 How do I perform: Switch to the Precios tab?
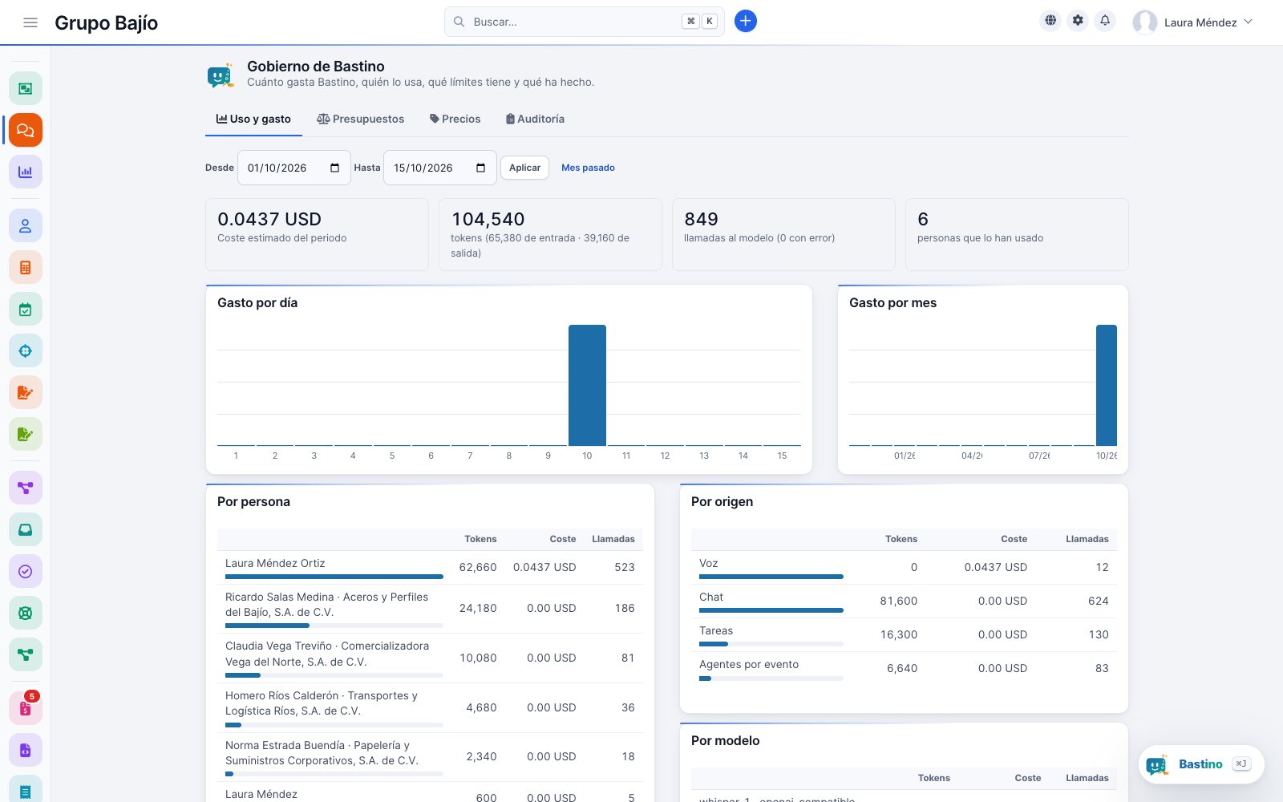(x=455, y=119)
